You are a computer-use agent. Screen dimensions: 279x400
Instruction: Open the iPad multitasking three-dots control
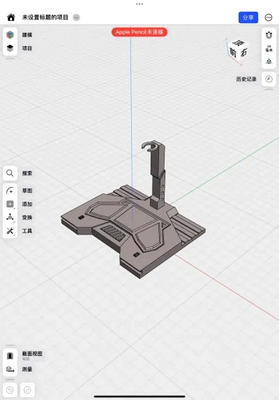tap(139, 3)
